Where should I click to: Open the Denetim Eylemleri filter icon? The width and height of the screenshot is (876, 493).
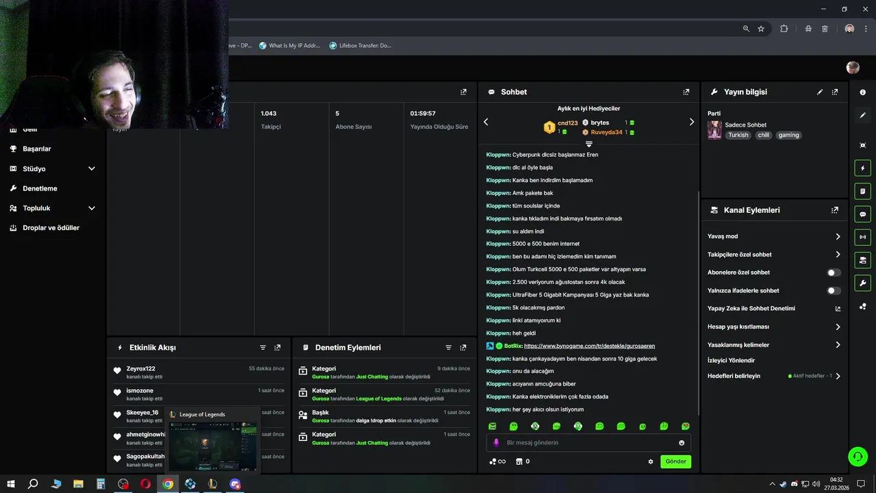coord(449,348)
